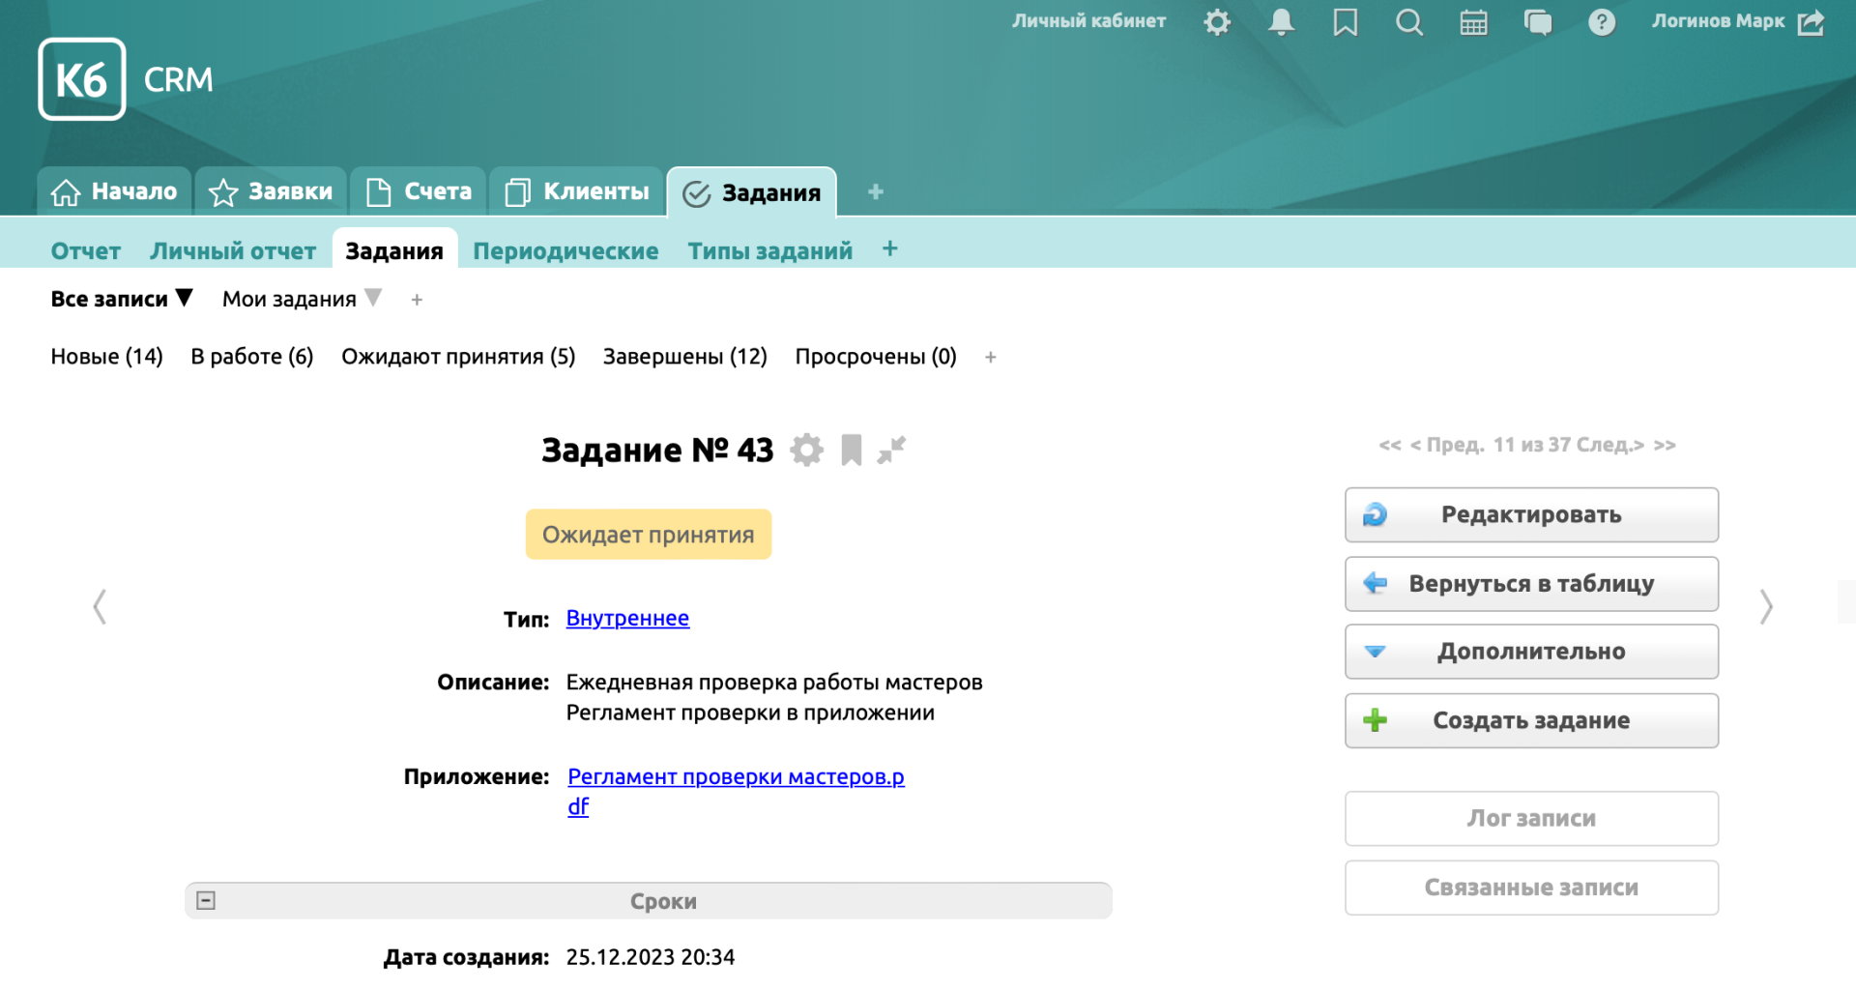Open bookmarks icon in top header

[x=1345, y=22]
